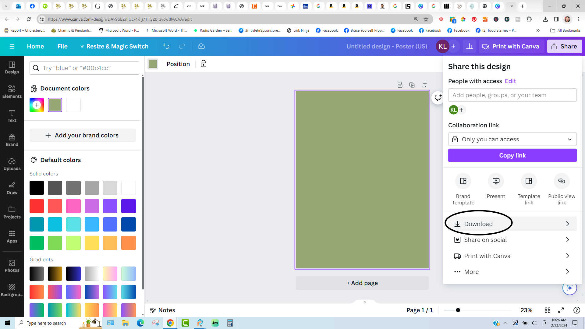
Task: Click the redo arrow icon
Action: pos(182,46)
